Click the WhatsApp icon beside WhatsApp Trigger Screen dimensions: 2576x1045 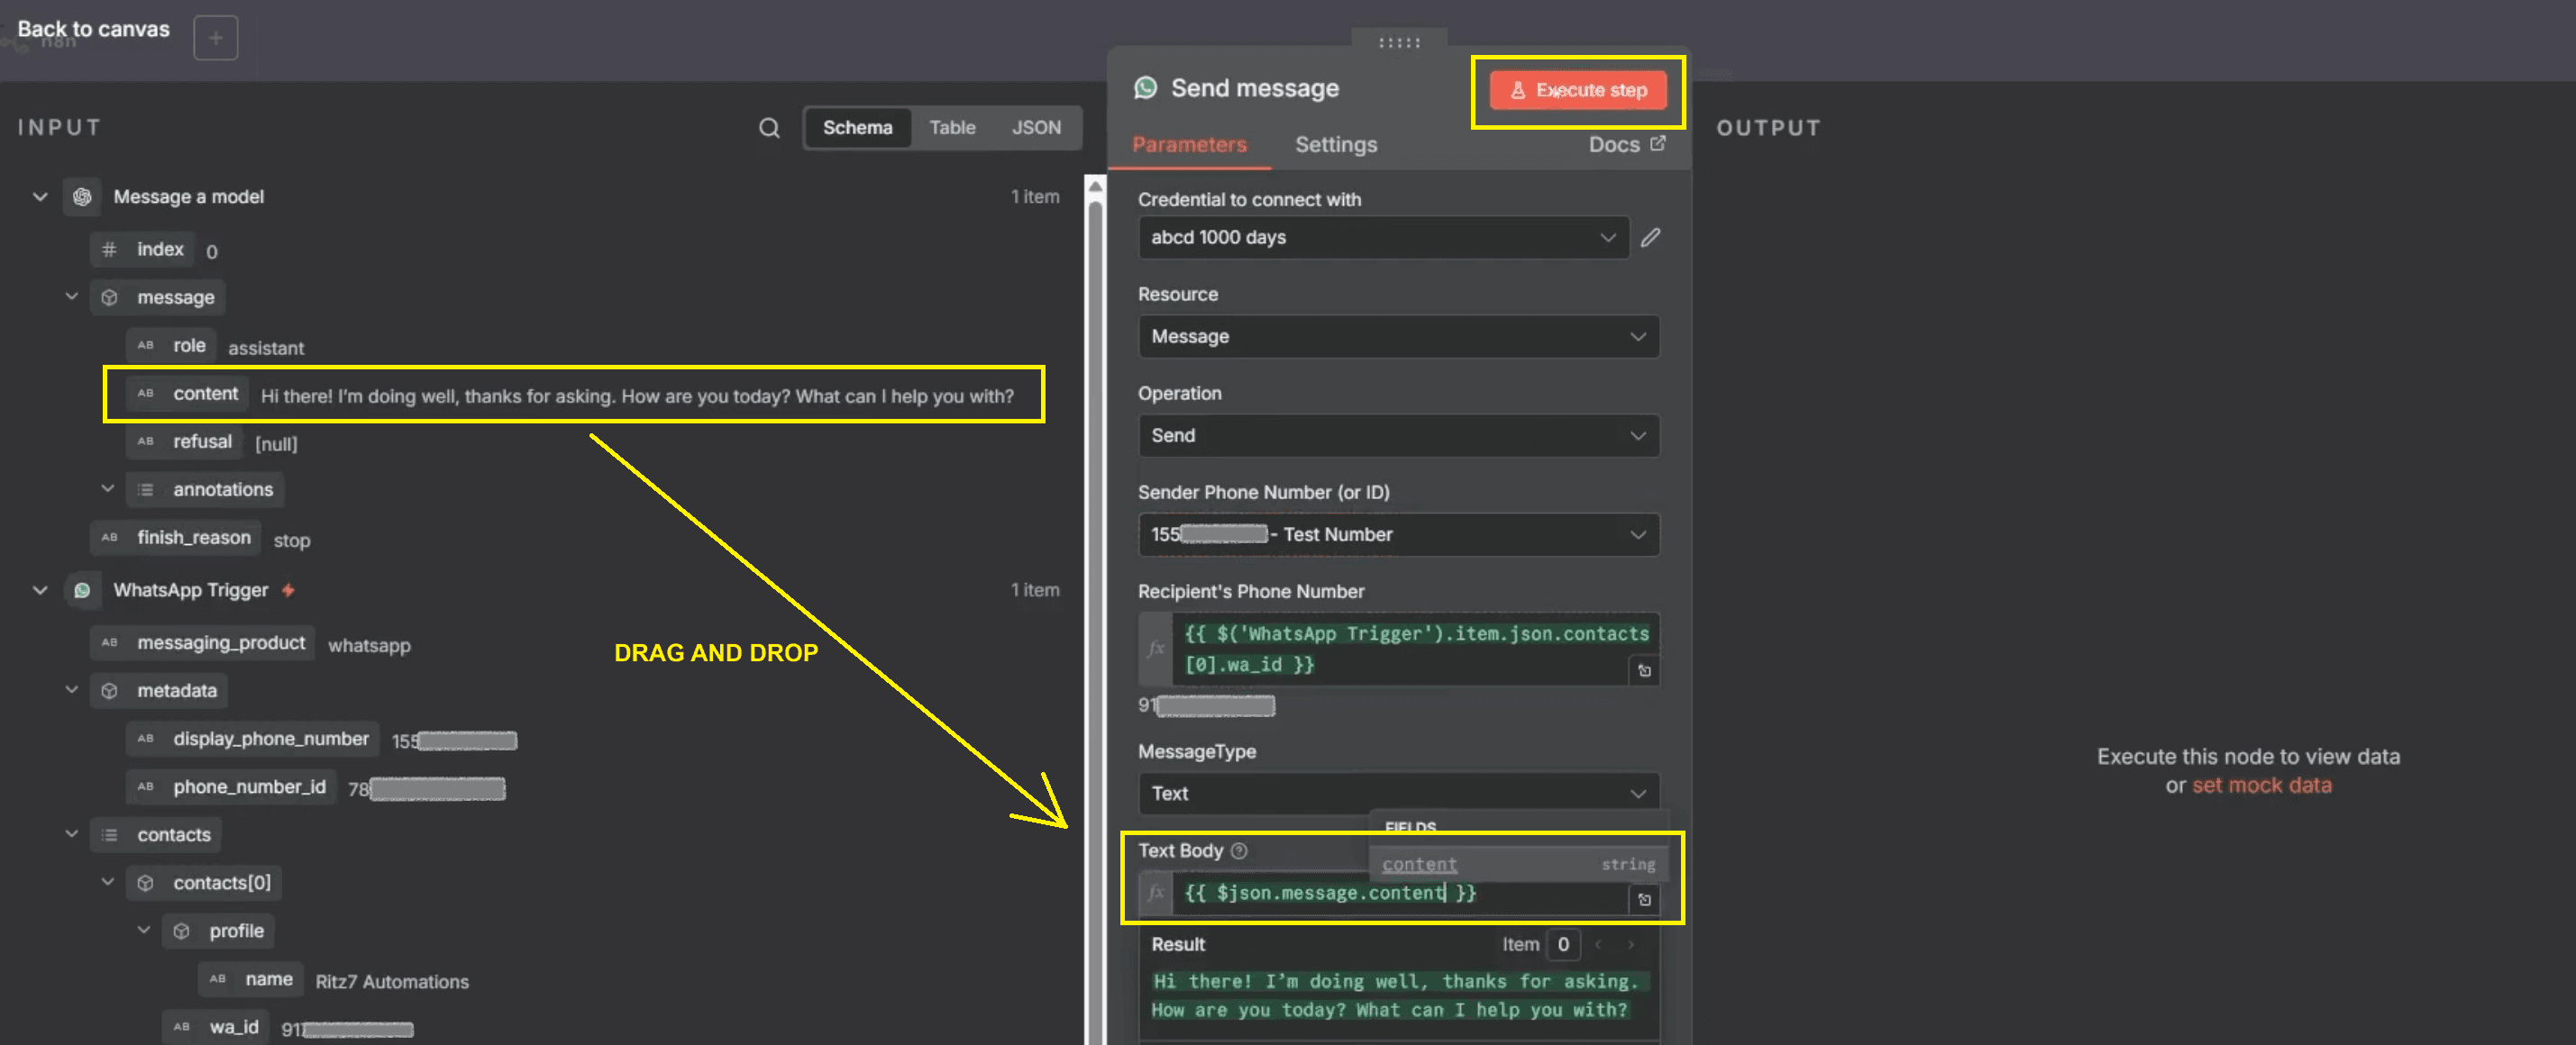click(82, 590)
